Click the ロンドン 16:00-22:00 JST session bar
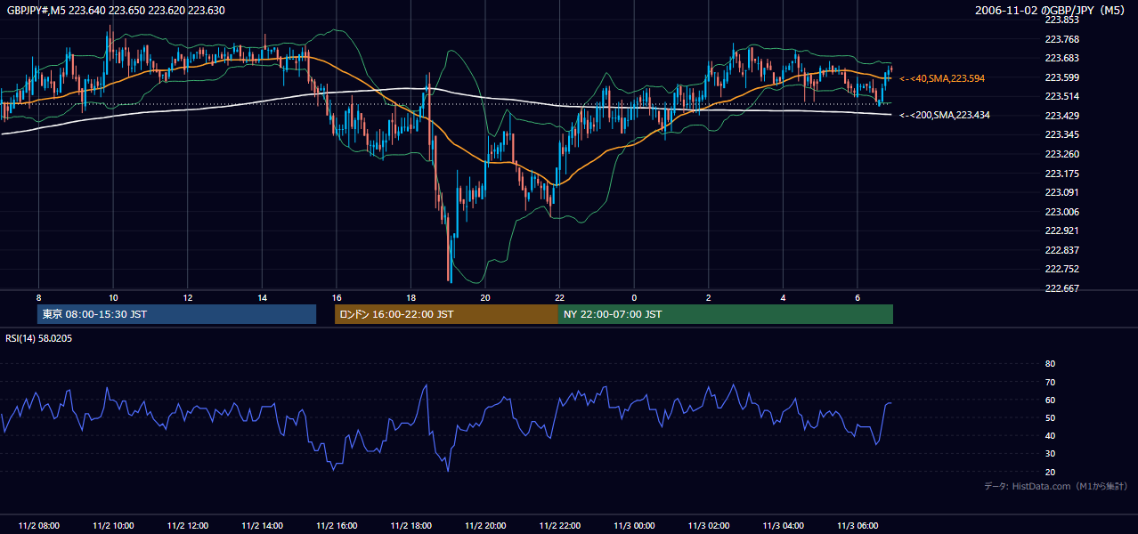Image resolution: width=1138 pixels, height=534 pixels. tap(446, 314)
